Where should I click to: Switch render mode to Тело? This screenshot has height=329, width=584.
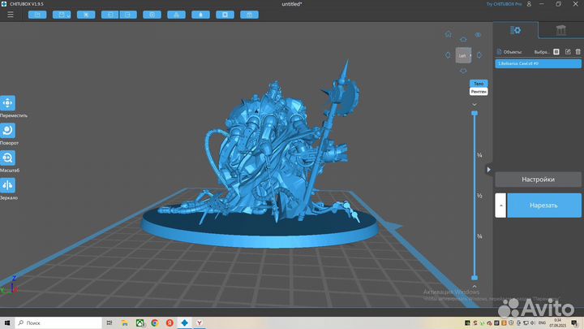[479, 84]
